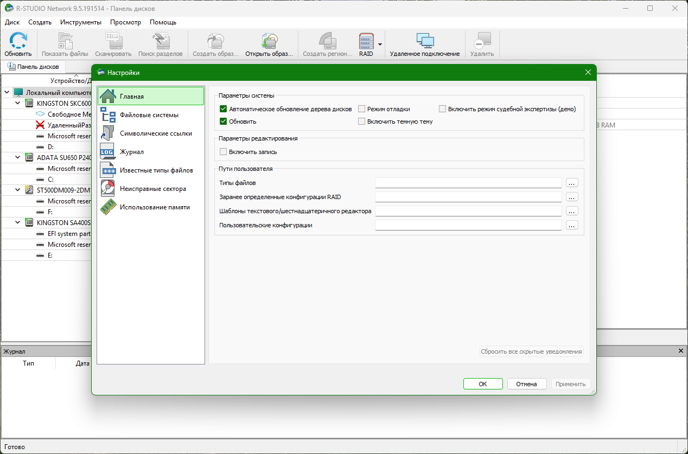Enable the Включить темную тему checkbox
Viewport: 688px width, 454px height.
pos(361,122)
